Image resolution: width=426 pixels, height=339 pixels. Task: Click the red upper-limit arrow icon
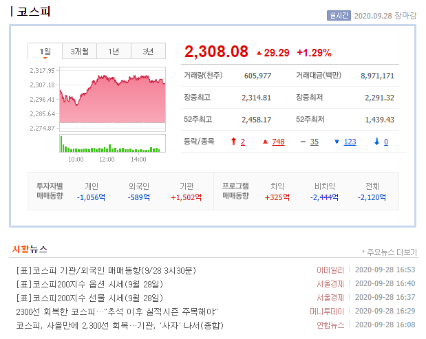(233, 142)
